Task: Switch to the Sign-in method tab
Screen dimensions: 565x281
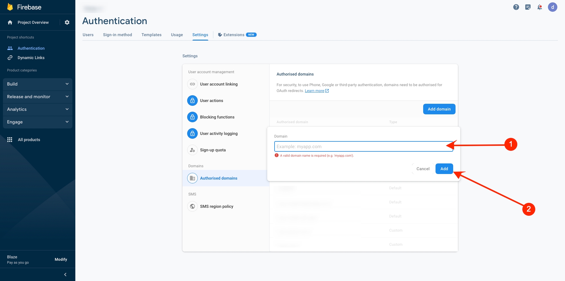Action: [117, 35]
